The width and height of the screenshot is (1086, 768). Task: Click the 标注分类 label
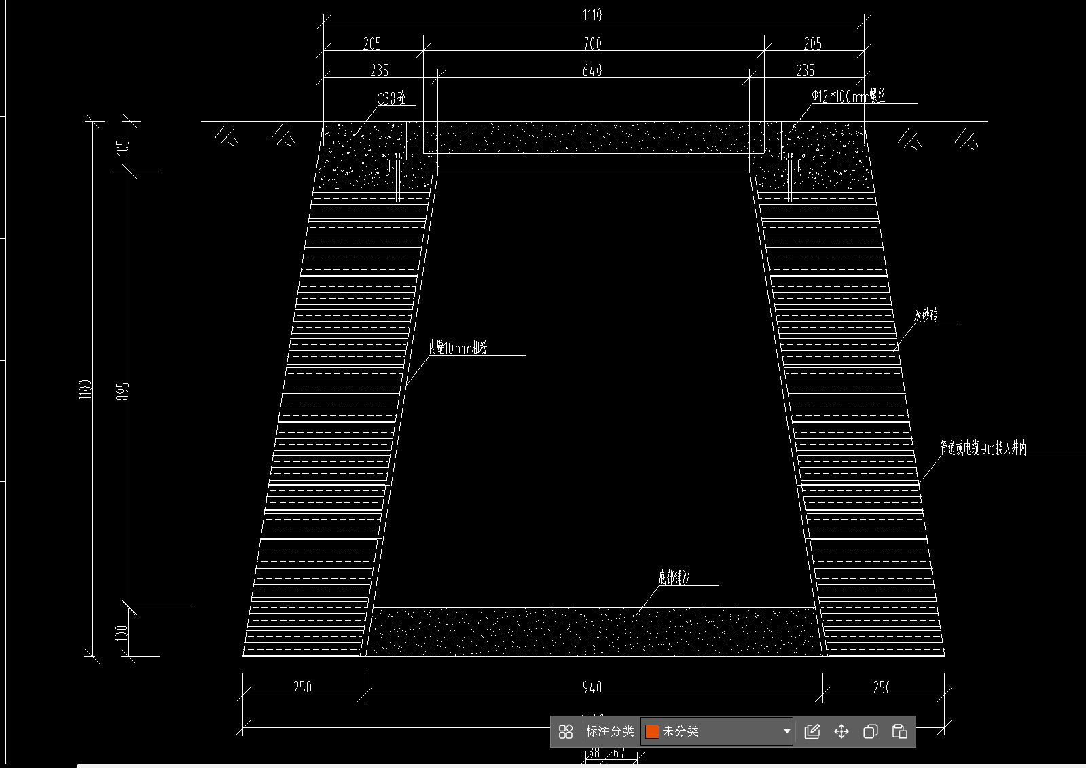click(610, 731)
